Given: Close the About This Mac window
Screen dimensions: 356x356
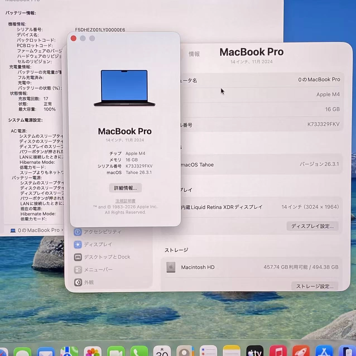Looking at the screenshot, I should pyautogui.click(x=74, y=39).
